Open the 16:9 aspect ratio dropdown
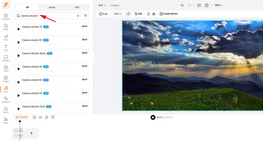This screenshot has height=141, width=263. point(102,5)
